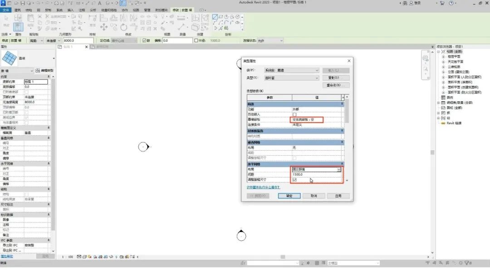Click the 这些属性执行什么操作 link
Image resolution: width=490 pixels, height=276 pixels.
(263, 187)
